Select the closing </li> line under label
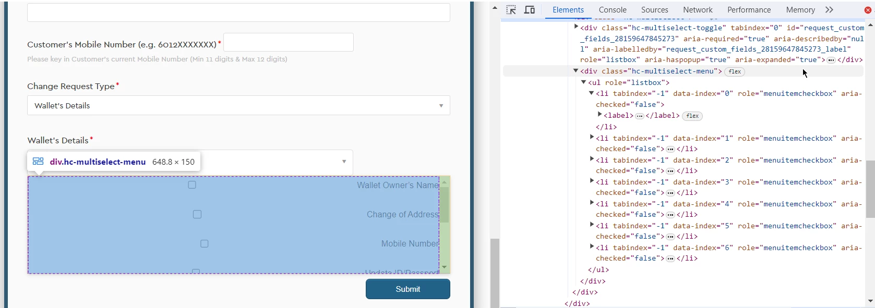The height and width of the screenshot is (308, 875). pyautogui.click(x=606, y=127)
